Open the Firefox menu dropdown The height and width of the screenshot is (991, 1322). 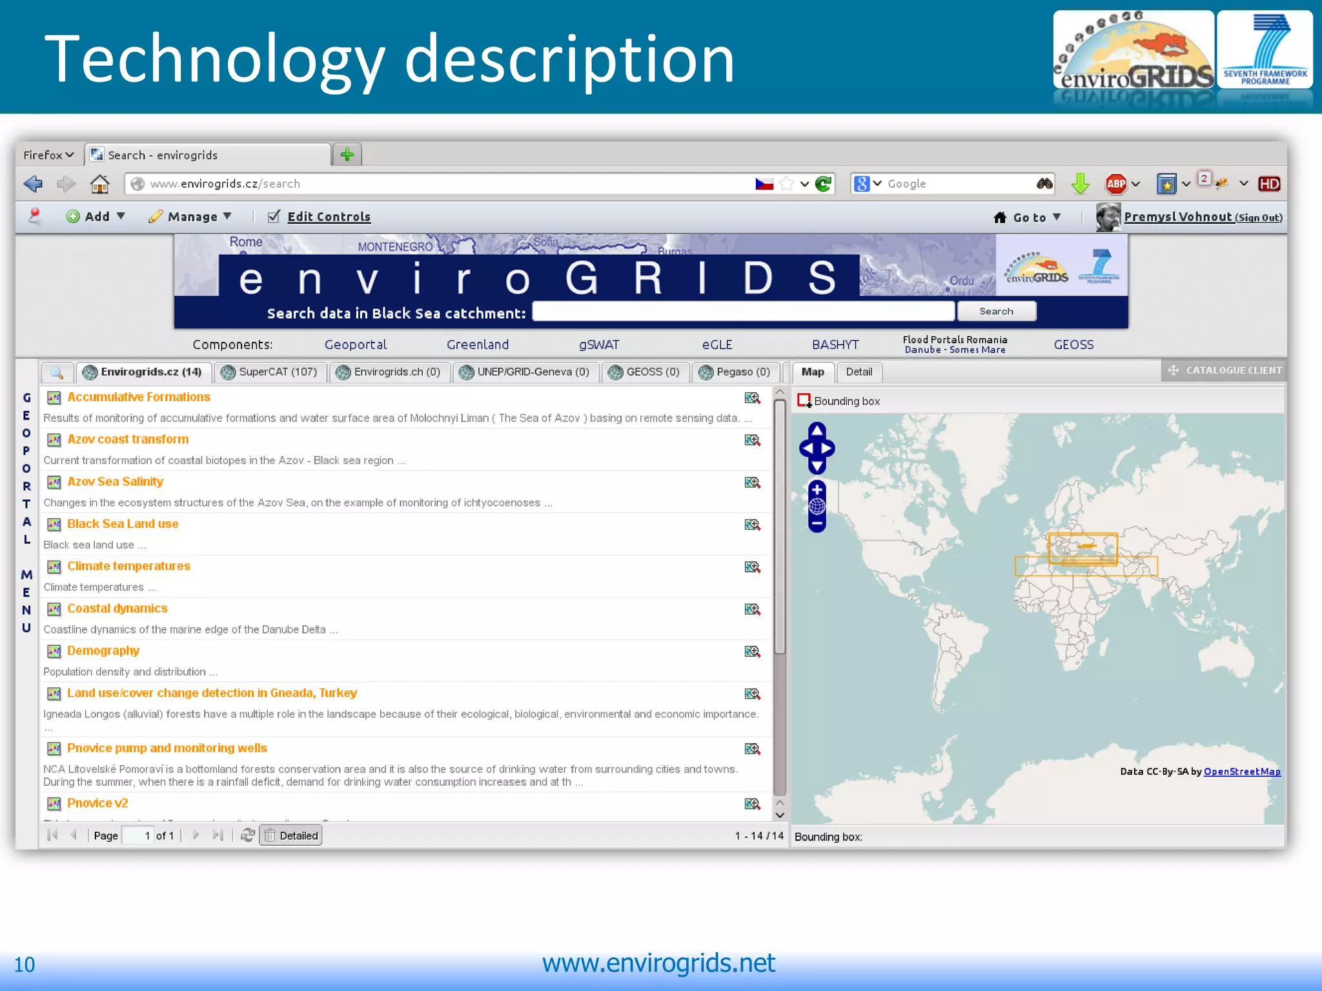click(x=48, y=155)
